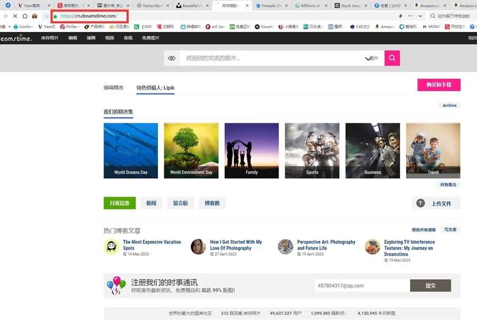477x320 pixels.
Task: Open the 贝乐虎 bookmark
Action: pyautogui.click(x=313, y=27)
